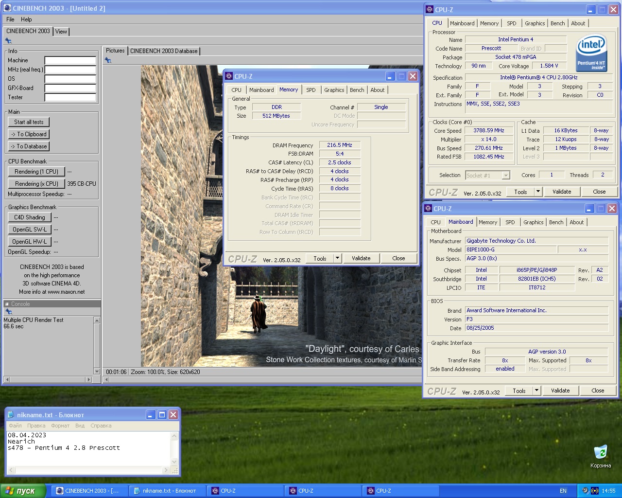Click Notepad horizontal scrollbar left arrow
The image size is (622, 498).
12,470
